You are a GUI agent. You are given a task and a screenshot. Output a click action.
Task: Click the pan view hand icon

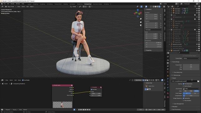tap(141, 22)
